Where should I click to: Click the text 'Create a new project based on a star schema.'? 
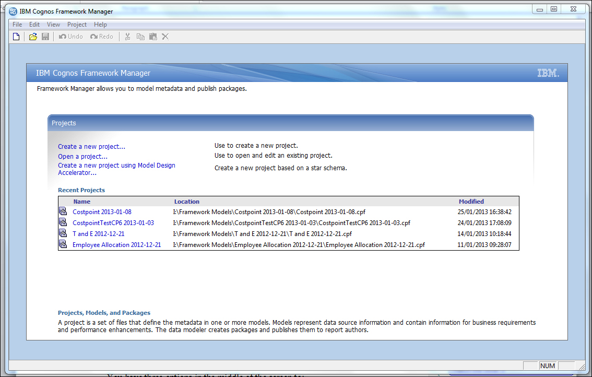click(x=280, y=168)
